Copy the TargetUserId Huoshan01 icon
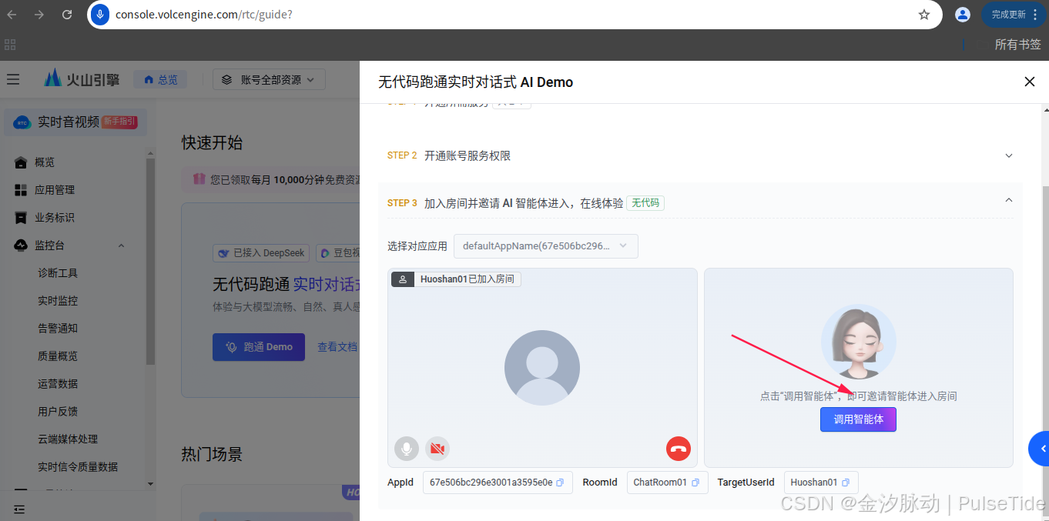This screenshot has width=1049, height=521. (x=846, y=483)
